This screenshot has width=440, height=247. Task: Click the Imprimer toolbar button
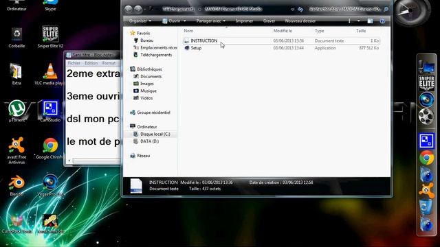pos(244,21)
